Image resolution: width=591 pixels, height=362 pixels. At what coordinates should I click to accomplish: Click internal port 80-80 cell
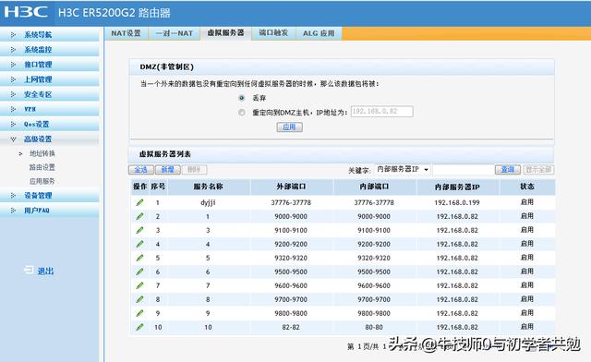[x=374, y=327]
